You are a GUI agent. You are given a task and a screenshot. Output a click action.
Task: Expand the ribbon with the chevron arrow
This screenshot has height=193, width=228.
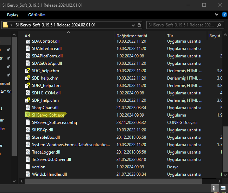[217, 14]
